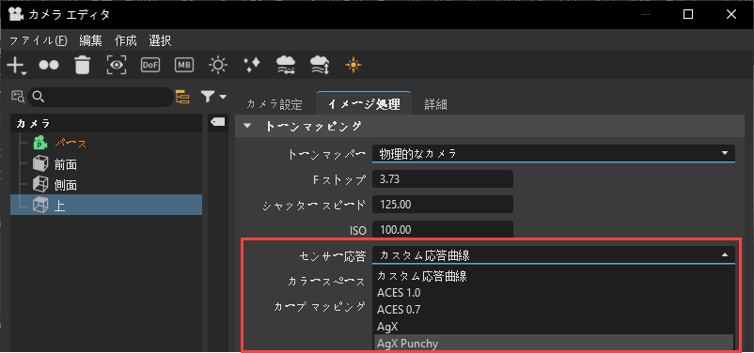Viewport: 754px width, 353px height.
Task: Click the camera editor title bar icon
Action: click(17, 14)
